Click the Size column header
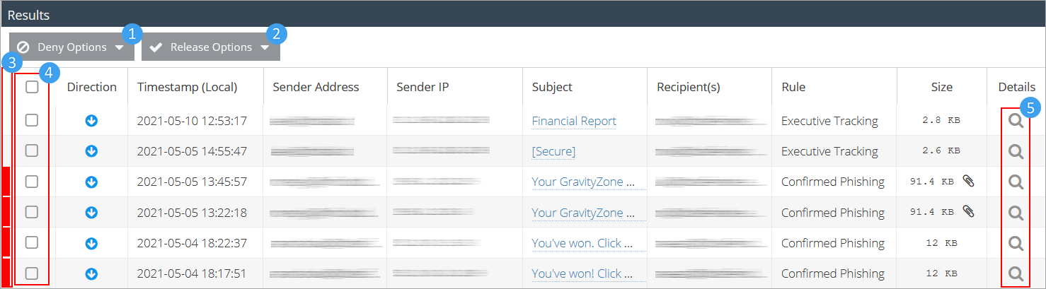 (941, 88)
